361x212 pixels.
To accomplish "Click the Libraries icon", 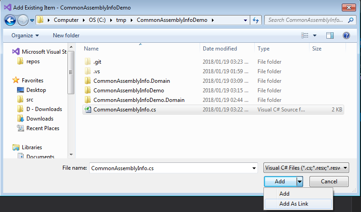I will coord(16,147).
